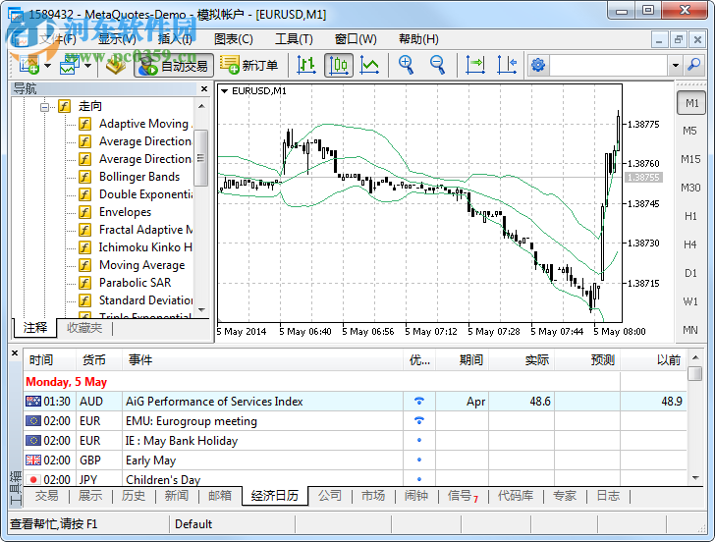Image resolution: width=715 pixels, height=542 pixels.
Task: Select the H4 timeframe button
Action: click(x=689, y=244)
